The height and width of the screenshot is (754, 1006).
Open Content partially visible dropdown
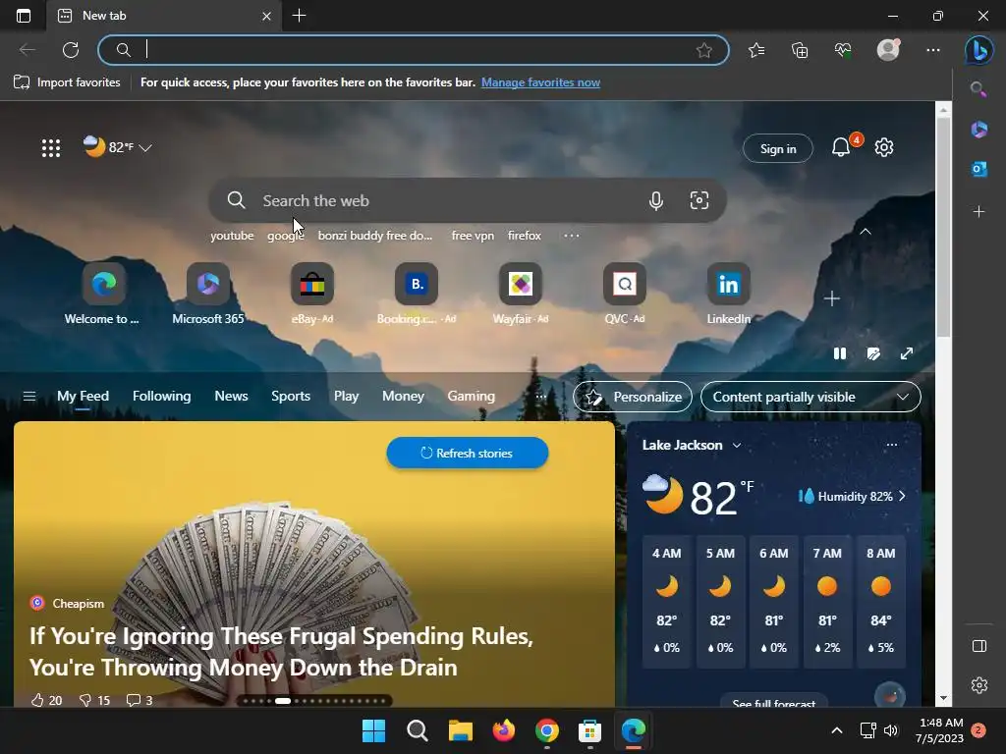(810, 397)
